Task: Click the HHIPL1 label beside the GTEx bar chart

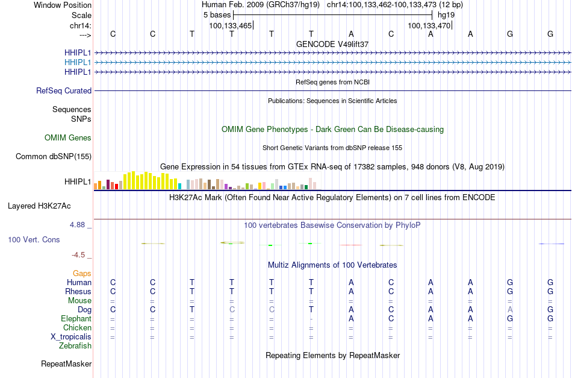Action: (78, 181)
